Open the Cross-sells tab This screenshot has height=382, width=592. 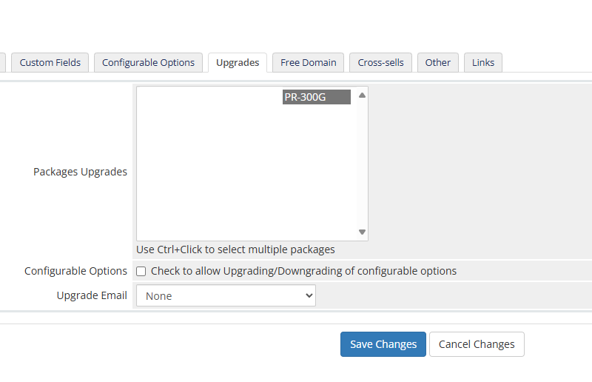coord(380,63)
